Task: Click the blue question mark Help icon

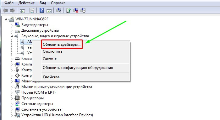Action: click(x=41, y=10)
